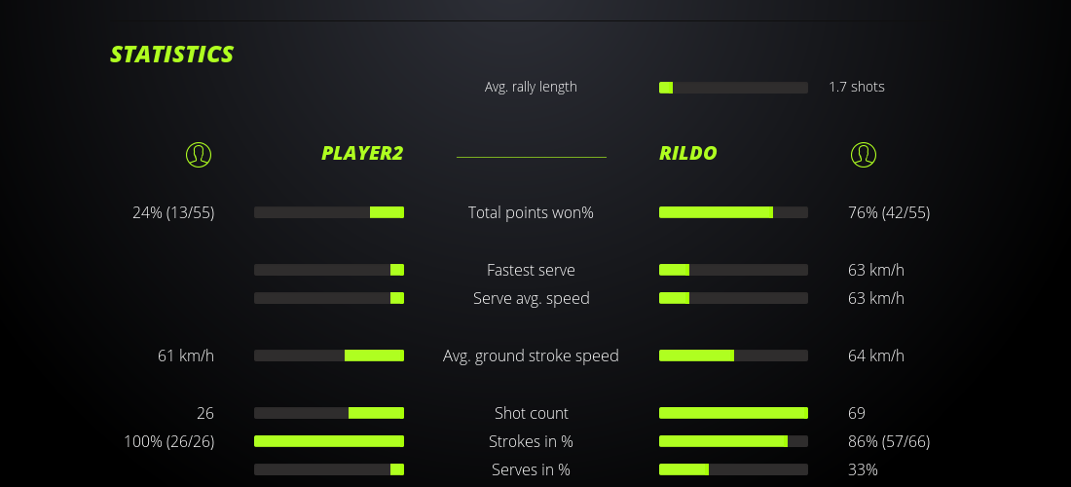Click the Avg. rally length bar
The image size is (1071, 487).
click(x=733, y=88)
